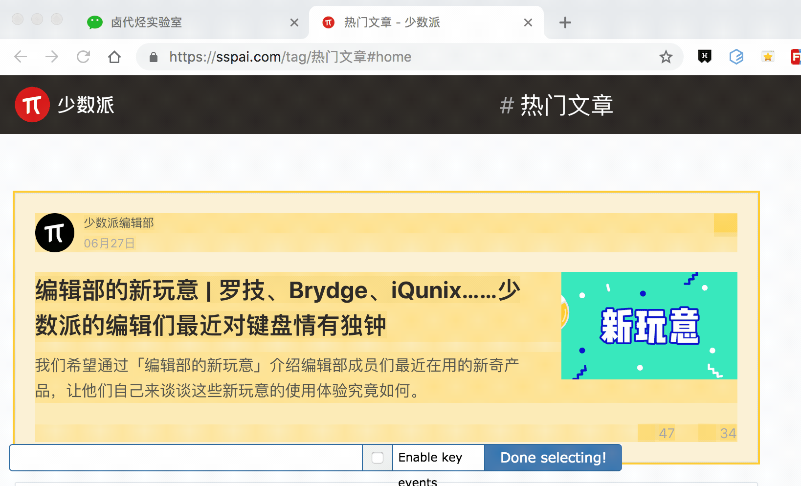801x486 pixels.
Task: Click the macOS red close window button
Action: pyautogui.click(x=18, y=19)
